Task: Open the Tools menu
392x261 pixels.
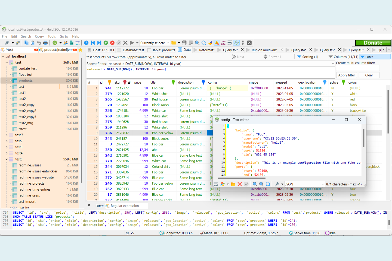Action: pyautogui.click(x=52, y=36)
